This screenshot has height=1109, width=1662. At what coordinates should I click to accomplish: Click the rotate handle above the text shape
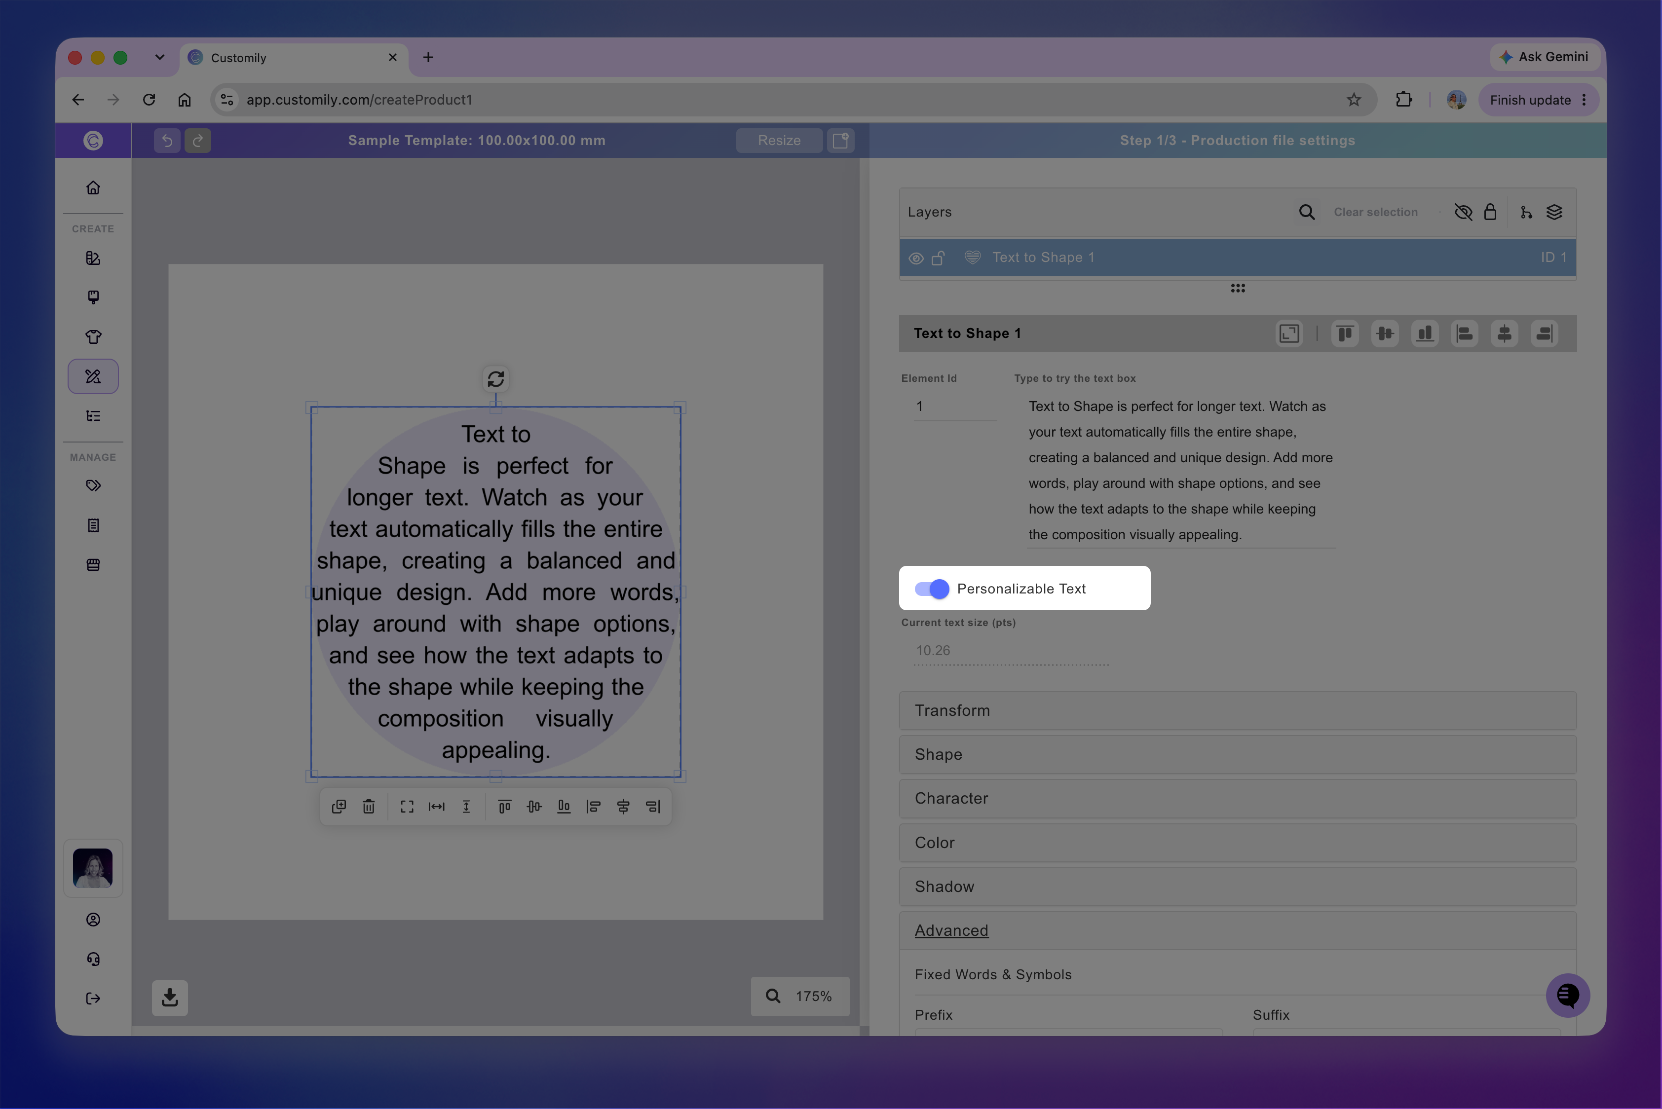tap(496, 379)
